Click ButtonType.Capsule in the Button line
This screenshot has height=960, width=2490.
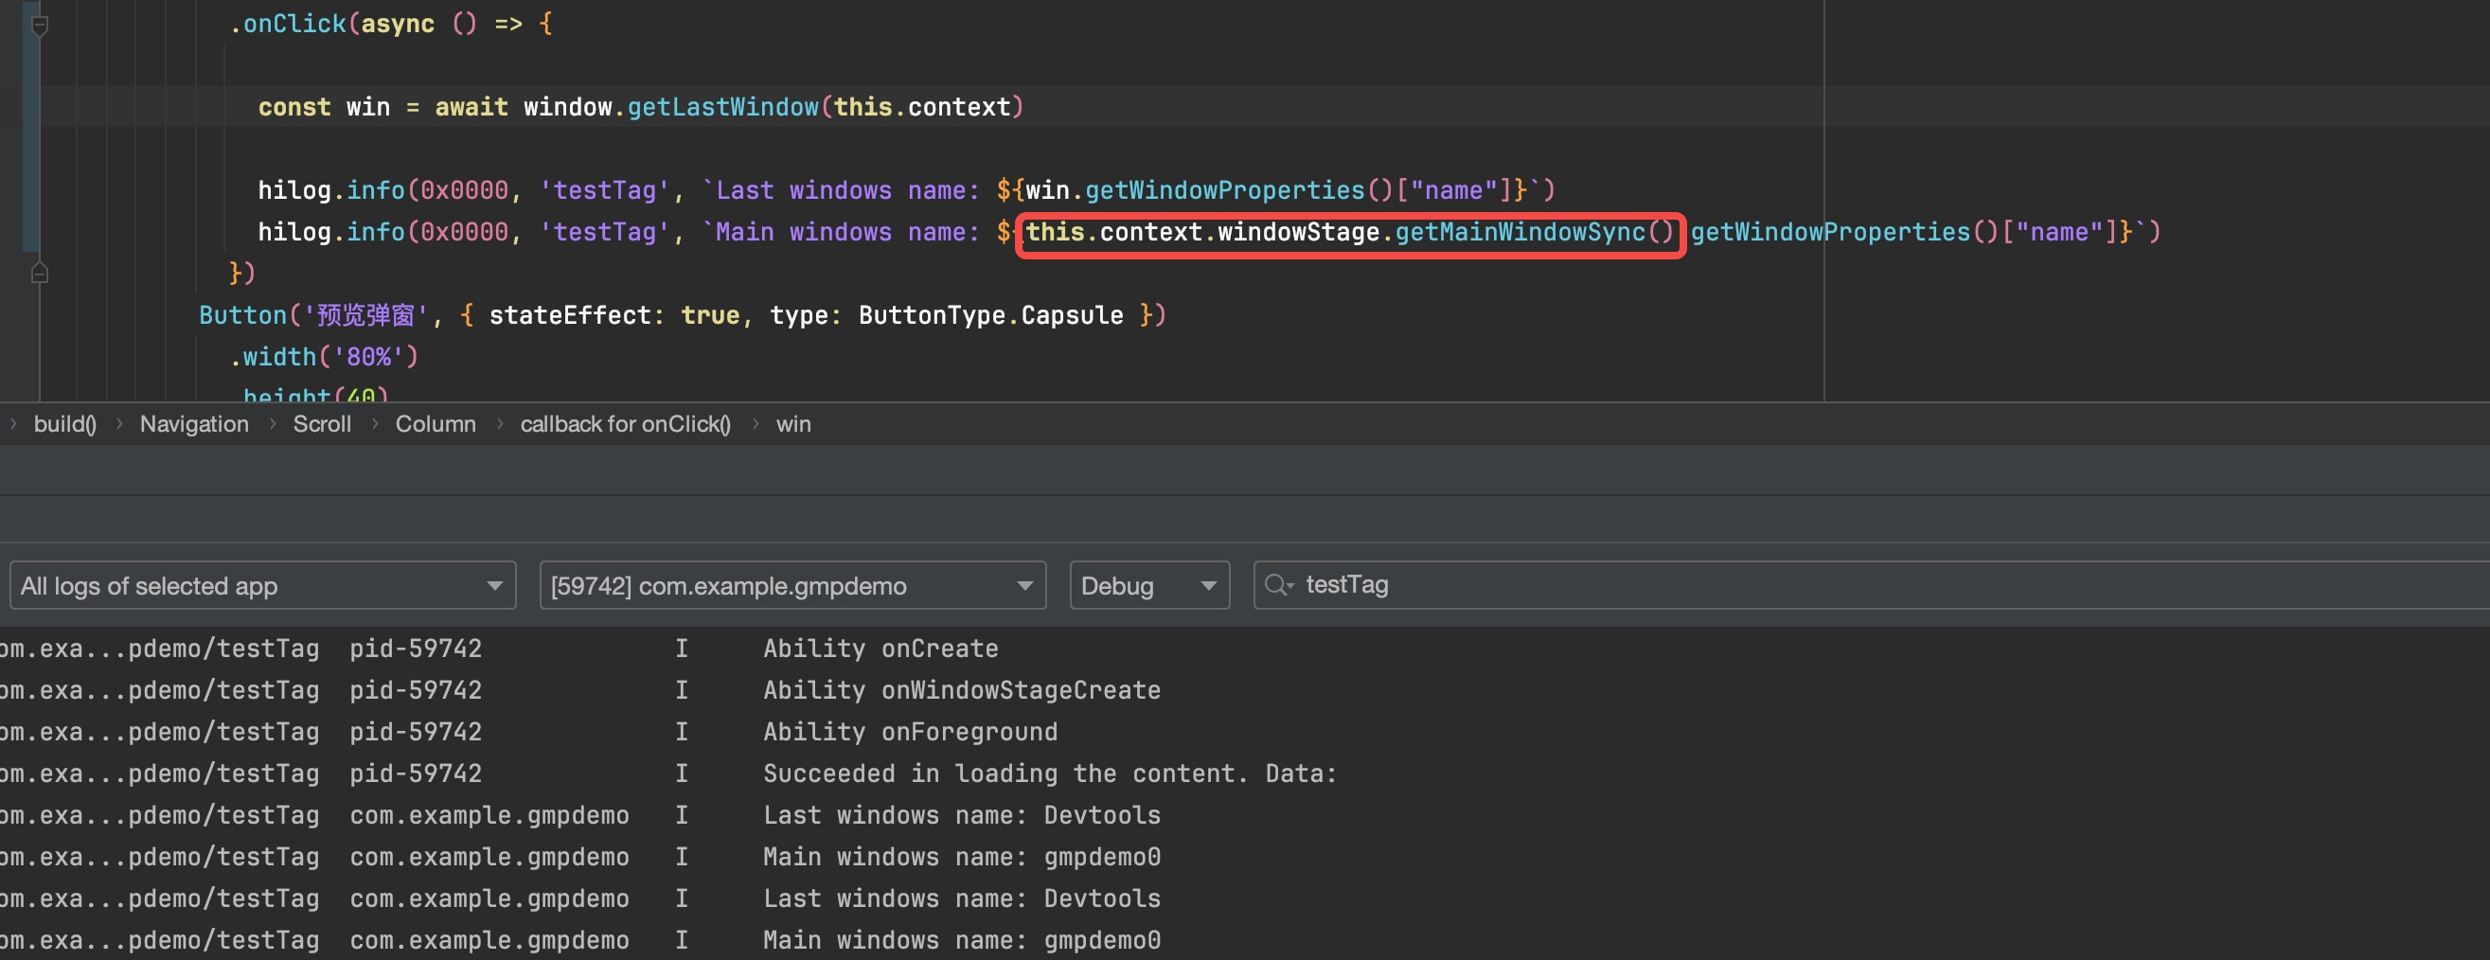[990, 315]
